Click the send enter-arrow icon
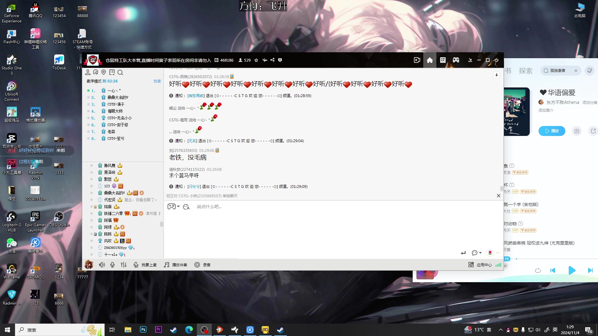 click(463, 253)
